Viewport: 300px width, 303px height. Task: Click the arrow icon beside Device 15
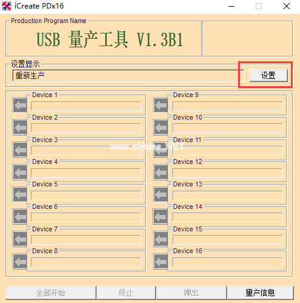pos(160,239)
